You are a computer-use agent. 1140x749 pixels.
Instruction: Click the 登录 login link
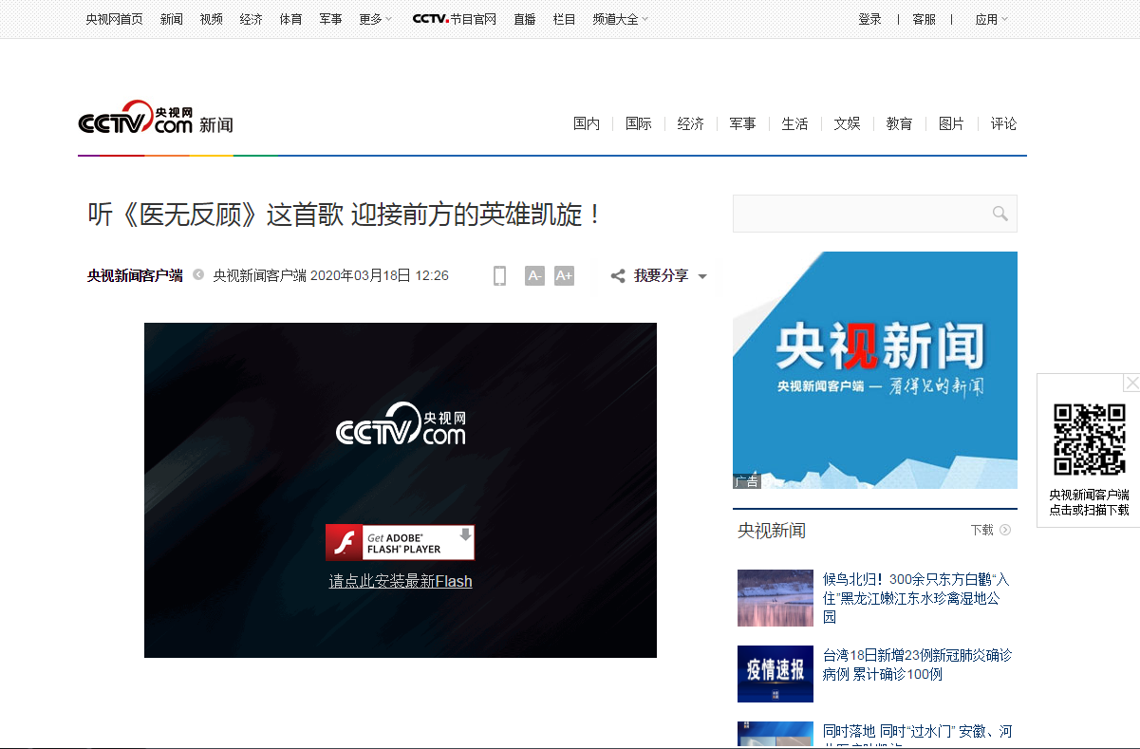[869, 18]
